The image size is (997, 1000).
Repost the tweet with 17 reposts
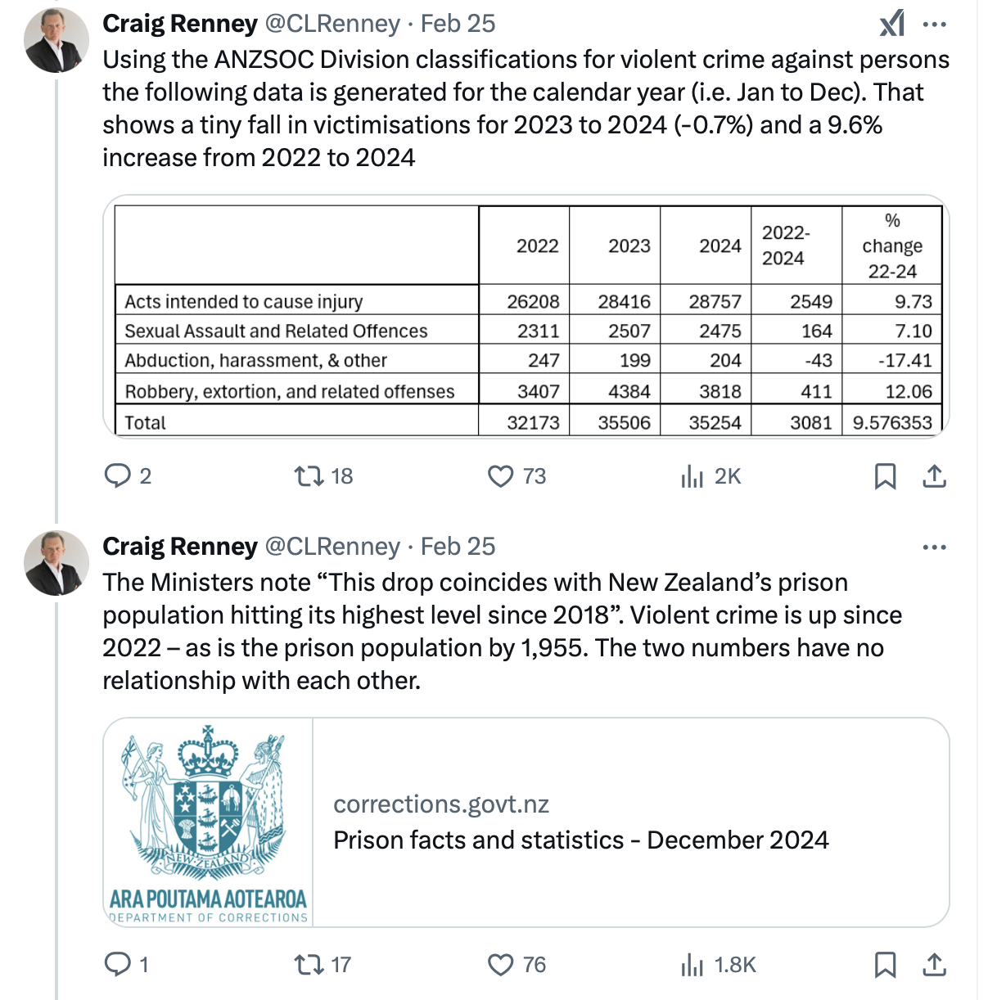tap(309, 965)
